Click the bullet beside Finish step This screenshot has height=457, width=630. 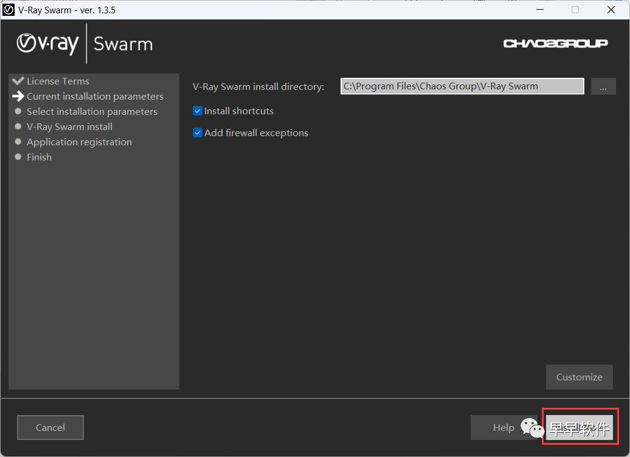tap(18, 157)
